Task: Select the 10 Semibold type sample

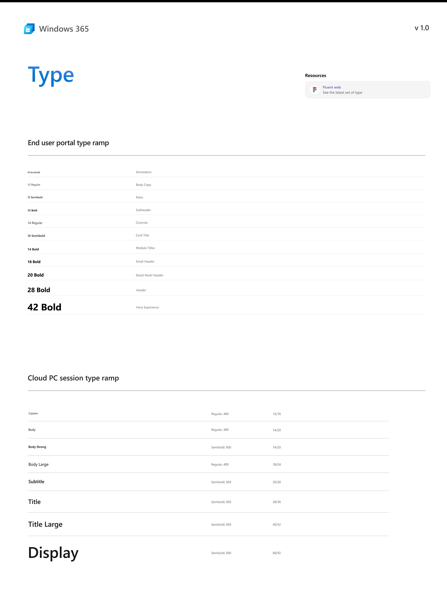Action: pos(34,172)
